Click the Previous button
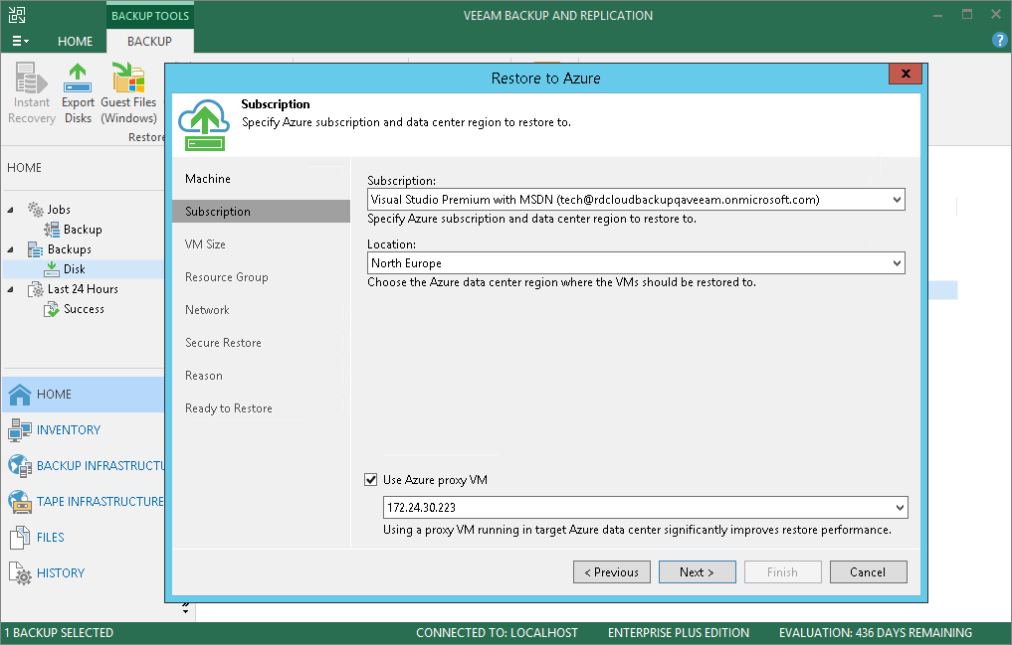Screen dimensions: 1012x645 coord(612,572)
